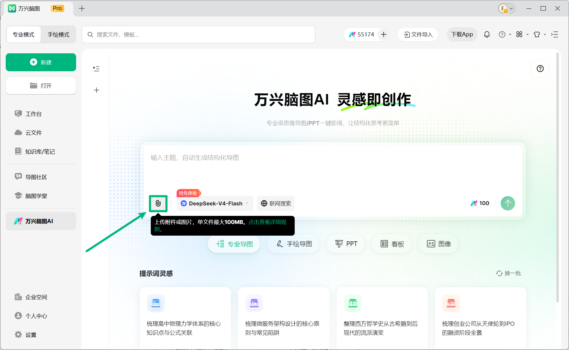Click the 文件导入 button
The image size is (569, 350).
click(x=418, y=34)
